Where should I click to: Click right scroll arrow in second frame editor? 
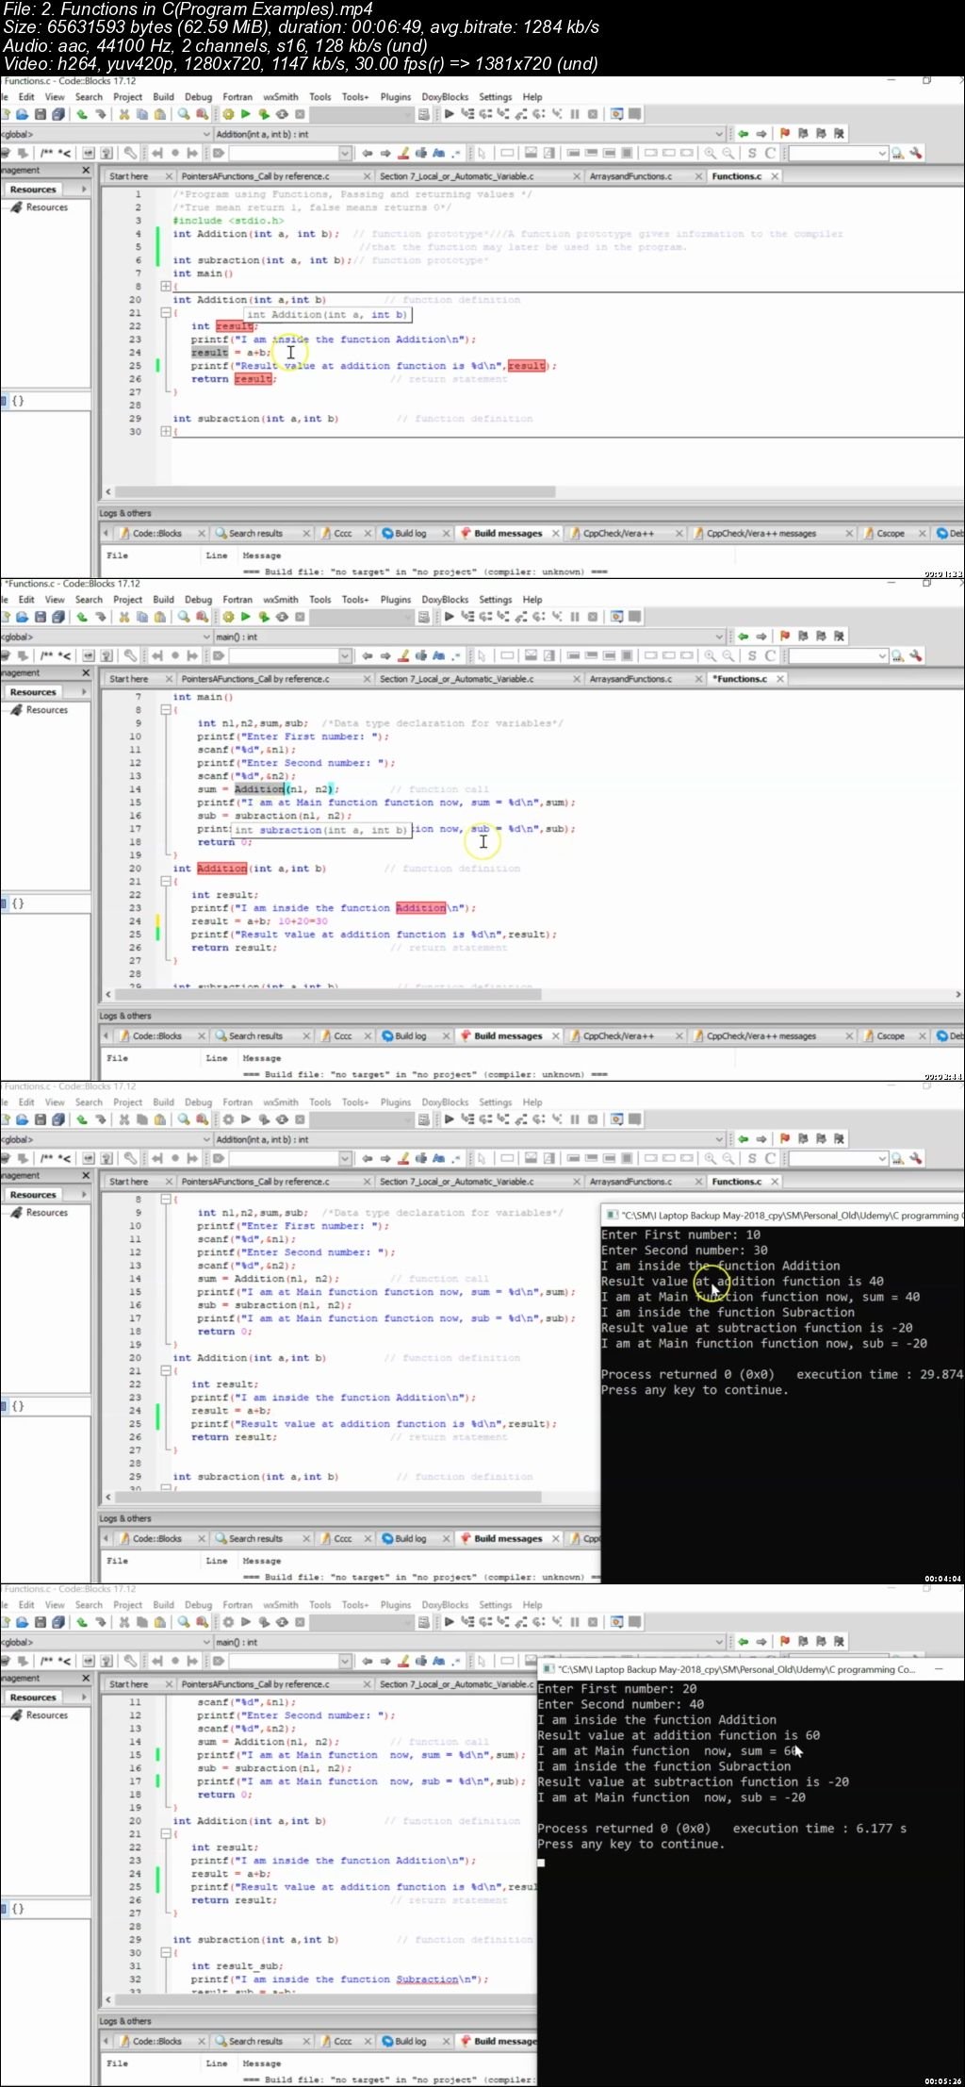click(958, 994)
